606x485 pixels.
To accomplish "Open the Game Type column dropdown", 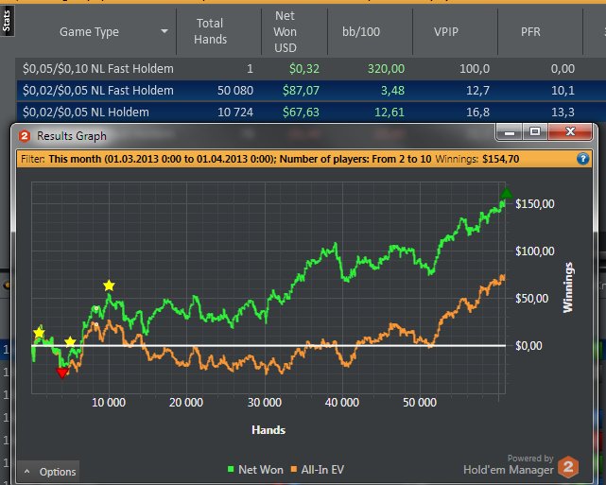I will pyautogui.click(x=165, y=31).
